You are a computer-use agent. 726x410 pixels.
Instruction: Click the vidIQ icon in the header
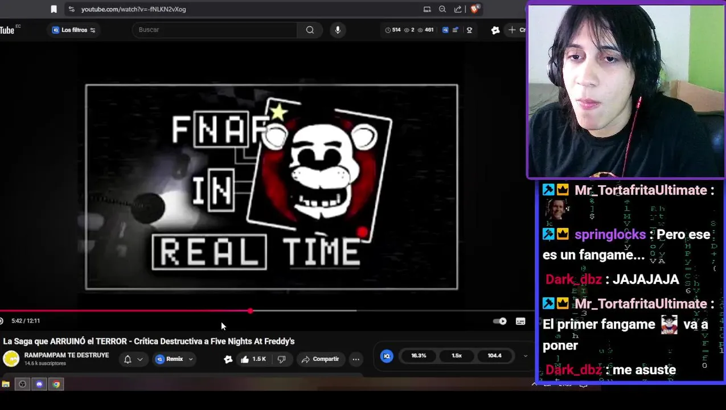445,30
